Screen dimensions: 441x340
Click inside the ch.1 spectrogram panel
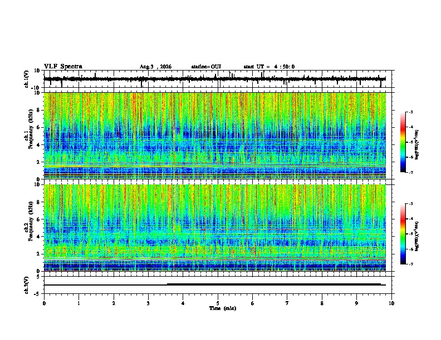tap(214, 136)
